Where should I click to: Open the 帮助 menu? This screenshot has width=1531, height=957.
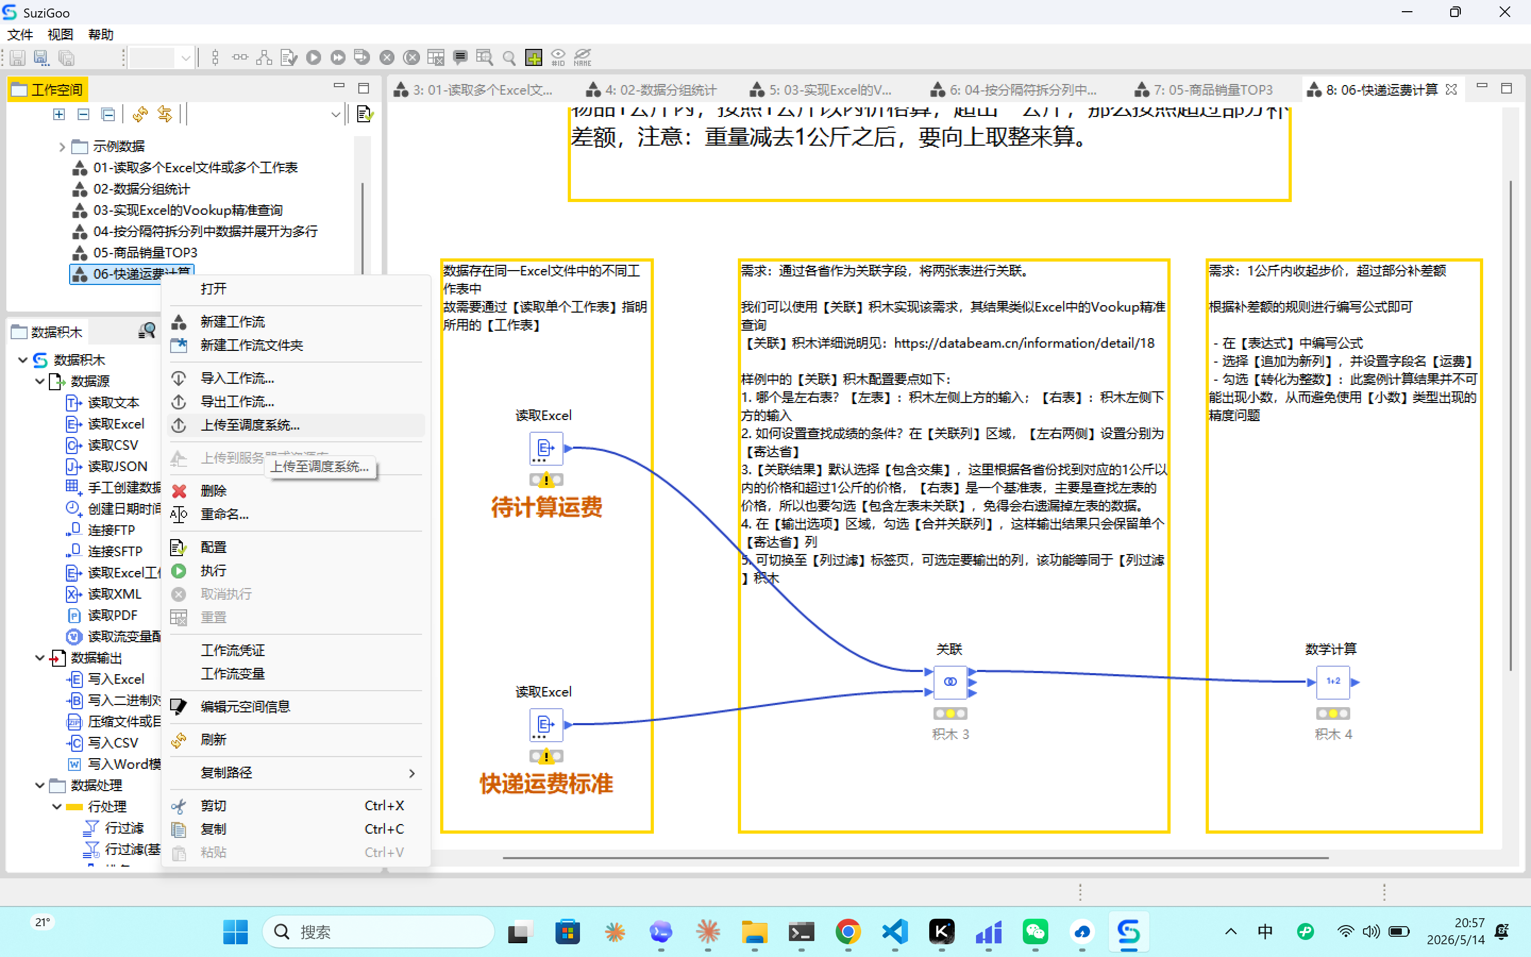click(100, 34)
